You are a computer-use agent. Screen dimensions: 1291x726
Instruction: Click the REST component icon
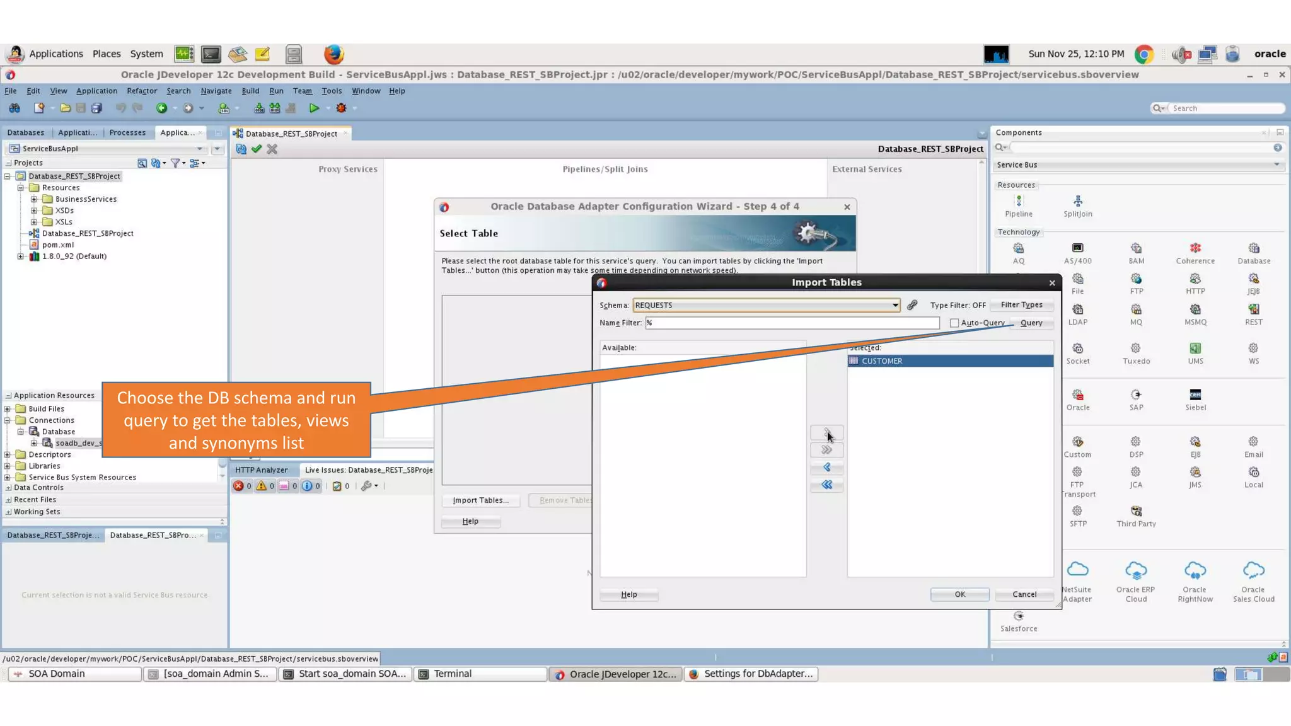(1254, 310)
